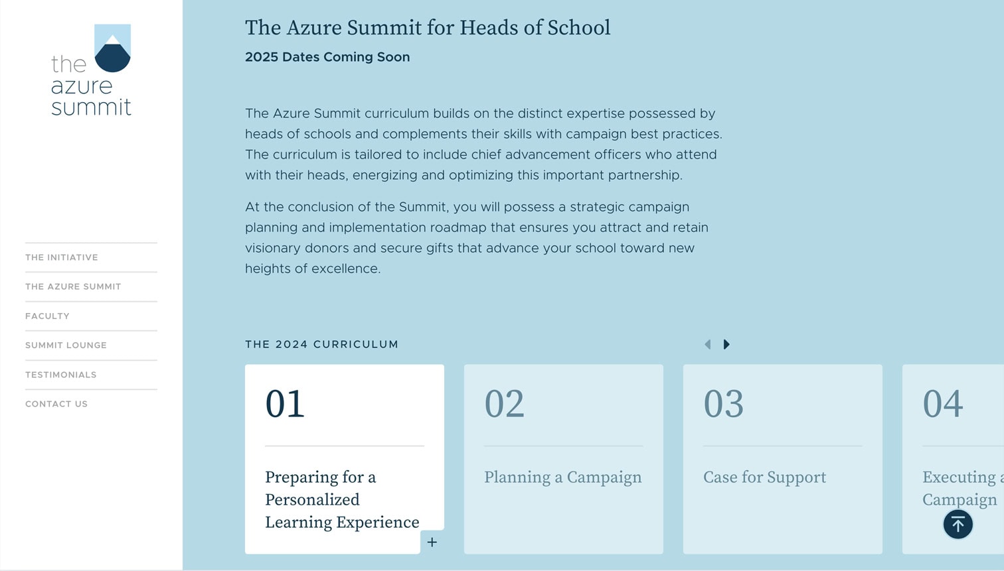Click the Azure Summit for Heads of School heading
Viewport: 1004px width, 571px height.
[x=428, y=28]
